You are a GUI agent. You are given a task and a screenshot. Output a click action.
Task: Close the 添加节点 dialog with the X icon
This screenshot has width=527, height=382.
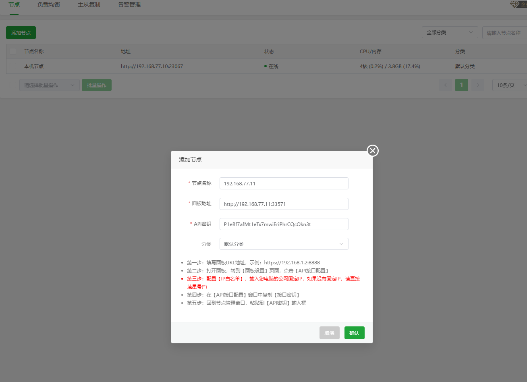pos(372,151)
